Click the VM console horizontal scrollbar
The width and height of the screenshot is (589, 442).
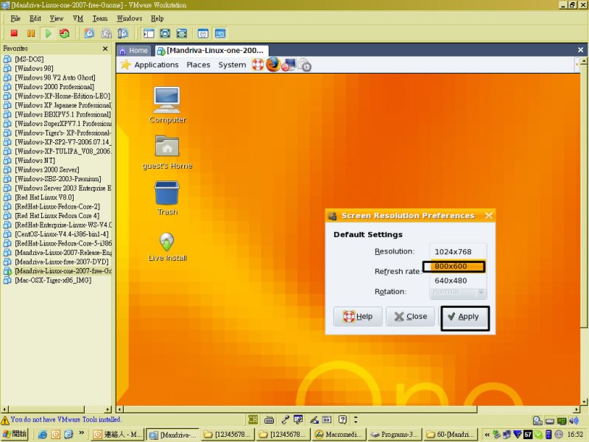300,409
